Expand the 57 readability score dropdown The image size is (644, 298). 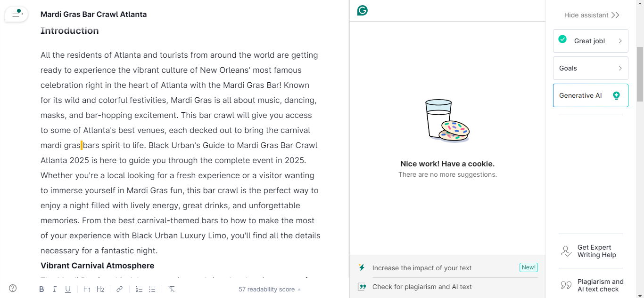pos(270,289)
